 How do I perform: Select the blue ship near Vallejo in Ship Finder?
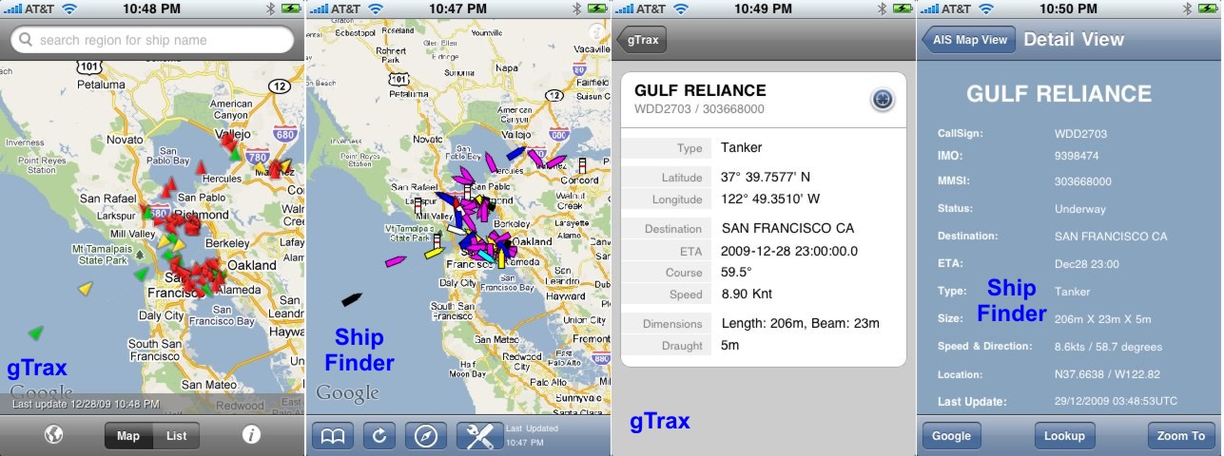515,152
